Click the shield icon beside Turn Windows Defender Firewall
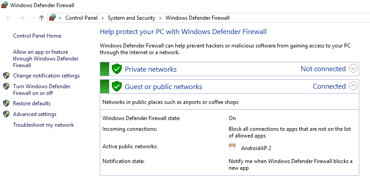Viewport: 370px width, 189px height. tap(6, 86)
